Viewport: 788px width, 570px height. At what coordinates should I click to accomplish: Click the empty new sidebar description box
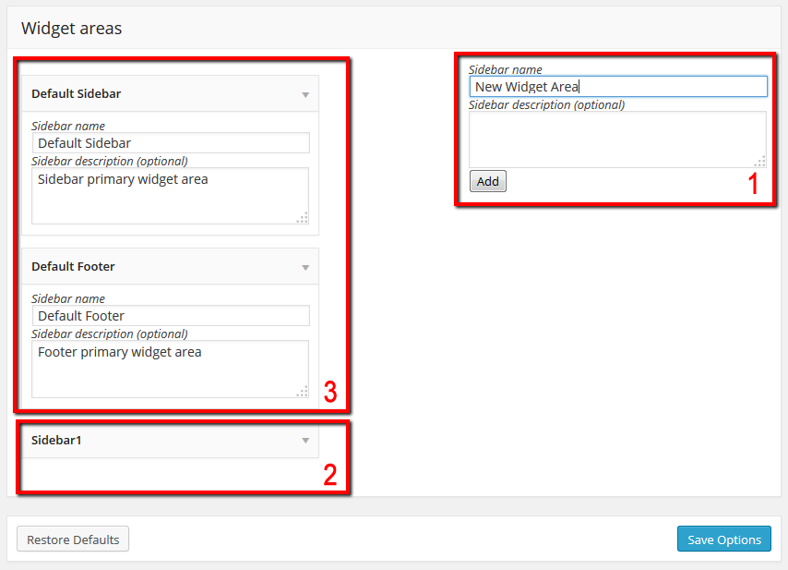click(x=616, y=139)
